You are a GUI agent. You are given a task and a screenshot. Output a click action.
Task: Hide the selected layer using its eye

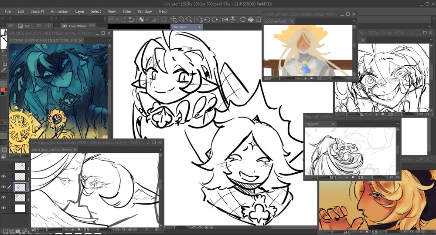coord(3,187)
